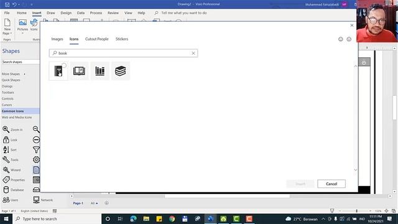This screenshot has width=398, height=224.
Task: Click the Lock shape icon
Action: 6,139
